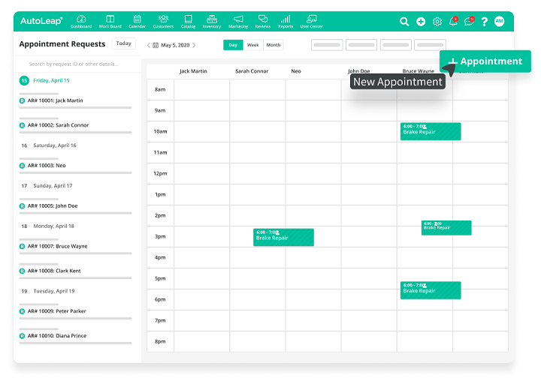Click the Today button
The image size is (541, 387).
pos(123,43)
